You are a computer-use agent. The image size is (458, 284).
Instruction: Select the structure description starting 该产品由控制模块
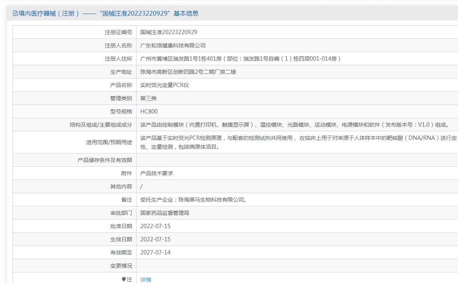tap(295, 125)
